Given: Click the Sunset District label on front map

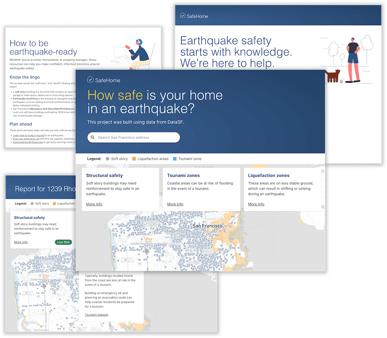Looking at the screenshot, I should [x=128, y=260].
